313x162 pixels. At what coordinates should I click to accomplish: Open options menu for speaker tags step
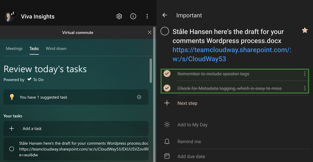point(304,74)
